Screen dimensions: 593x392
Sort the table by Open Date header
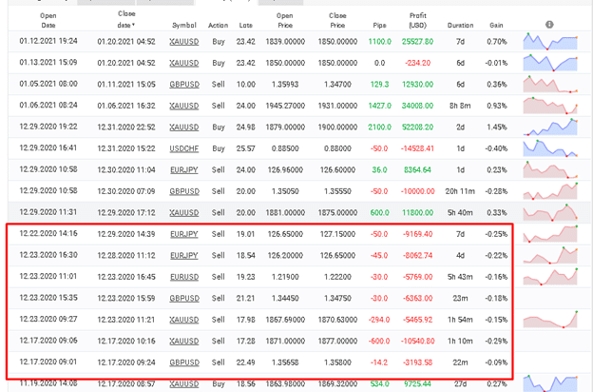point(48,20)
